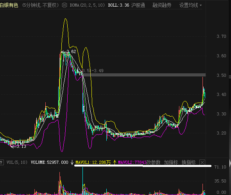Click 换指标 to change indicator
Viewport: 231px width, 195px height.
coord(188,162)
